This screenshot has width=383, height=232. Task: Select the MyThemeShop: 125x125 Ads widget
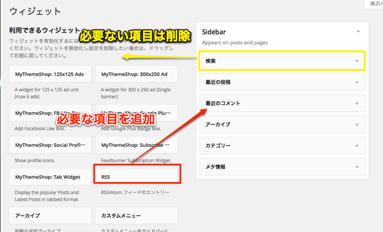pyautogui.click(x=50, y=74)
